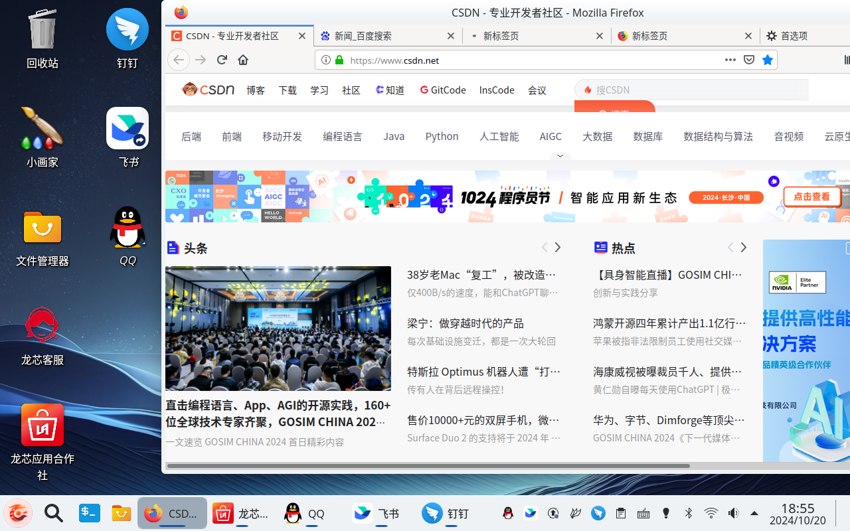850x531 pixels.
Task: Open the start menu launcher in the taskbar
Action: [18, 513]
